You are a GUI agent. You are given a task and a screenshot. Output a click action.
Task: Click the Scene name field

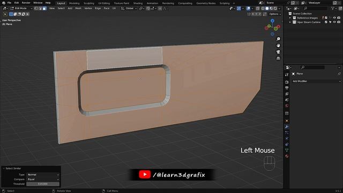tap(275, 3)
